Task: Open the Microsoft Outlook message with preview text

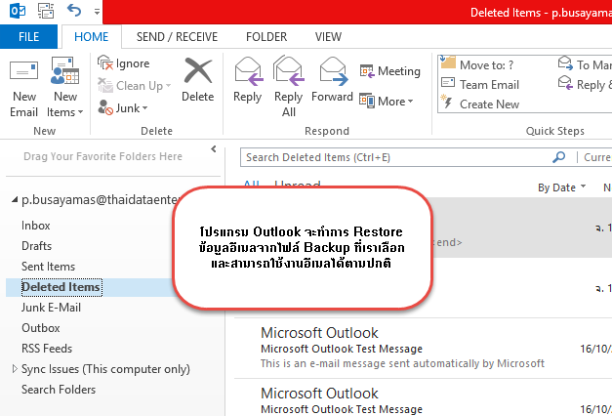Action: tap(423, 348)
